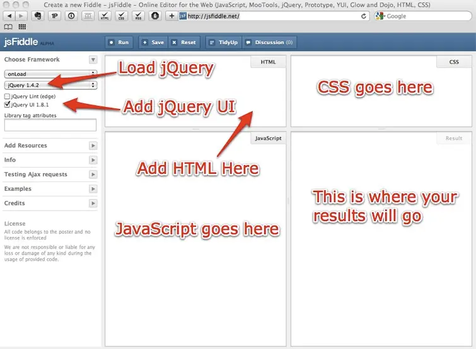Image resolution: width=476 pixels, height=349 pixels.
Task: Open the onLoad dropdown
Action: [50, 74]
